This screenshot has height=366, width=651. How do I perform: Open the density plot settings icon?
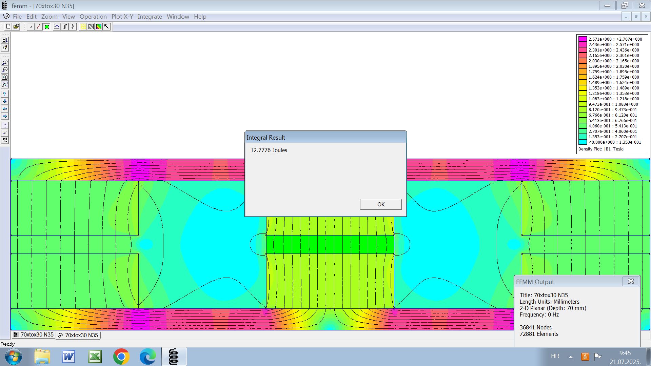[99, 26]
